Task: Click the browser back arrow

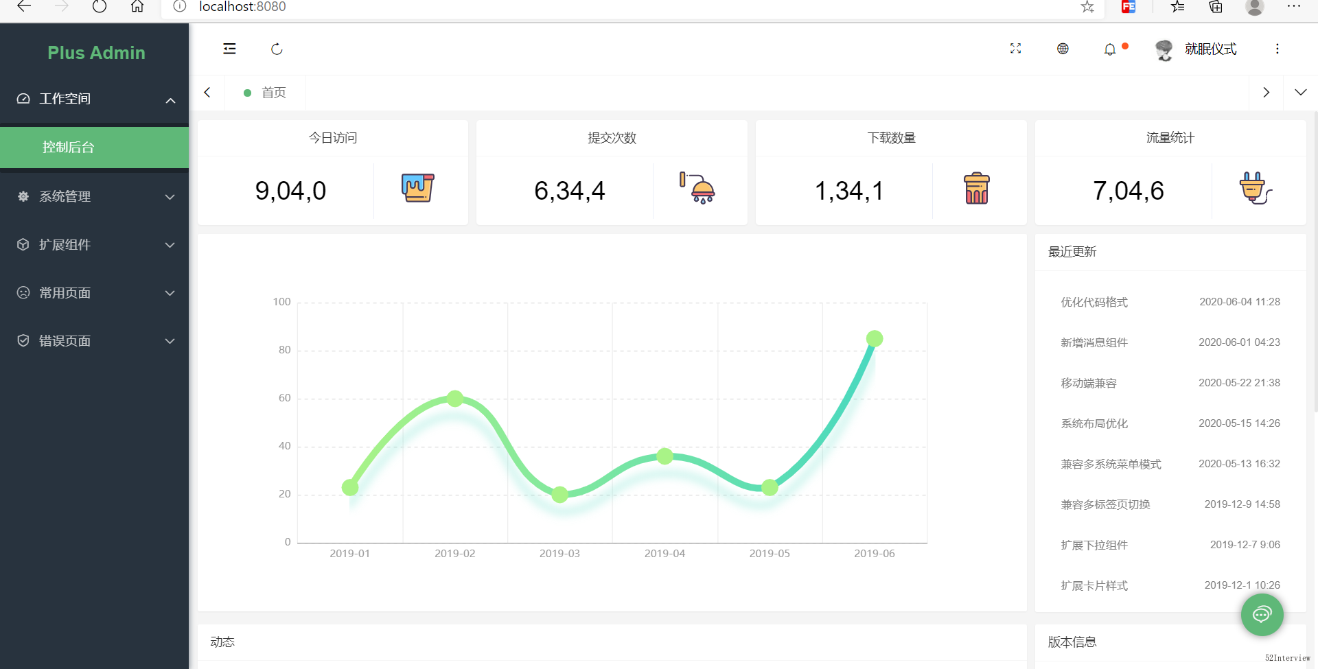Action: [25, 6]
